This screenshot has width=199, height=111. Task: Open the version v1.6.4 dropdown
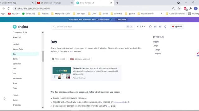point(141,27)
